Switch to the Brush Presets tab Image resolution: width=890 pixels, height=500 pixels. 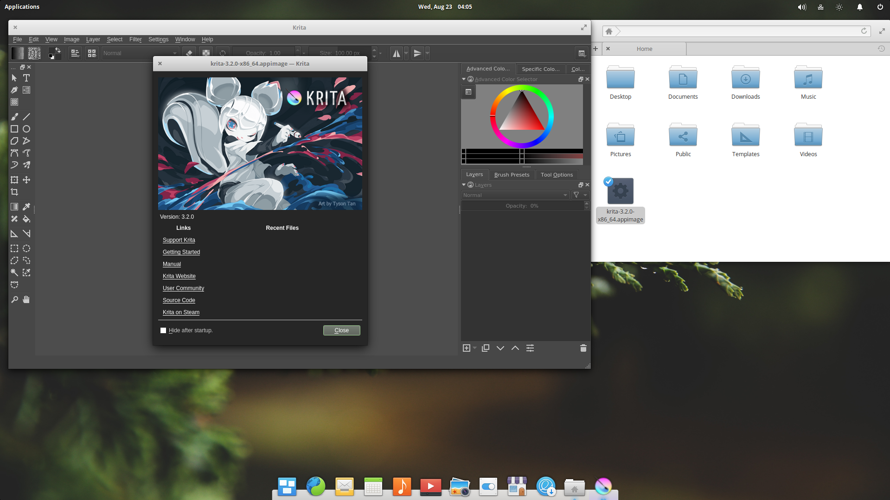point(512,175)
